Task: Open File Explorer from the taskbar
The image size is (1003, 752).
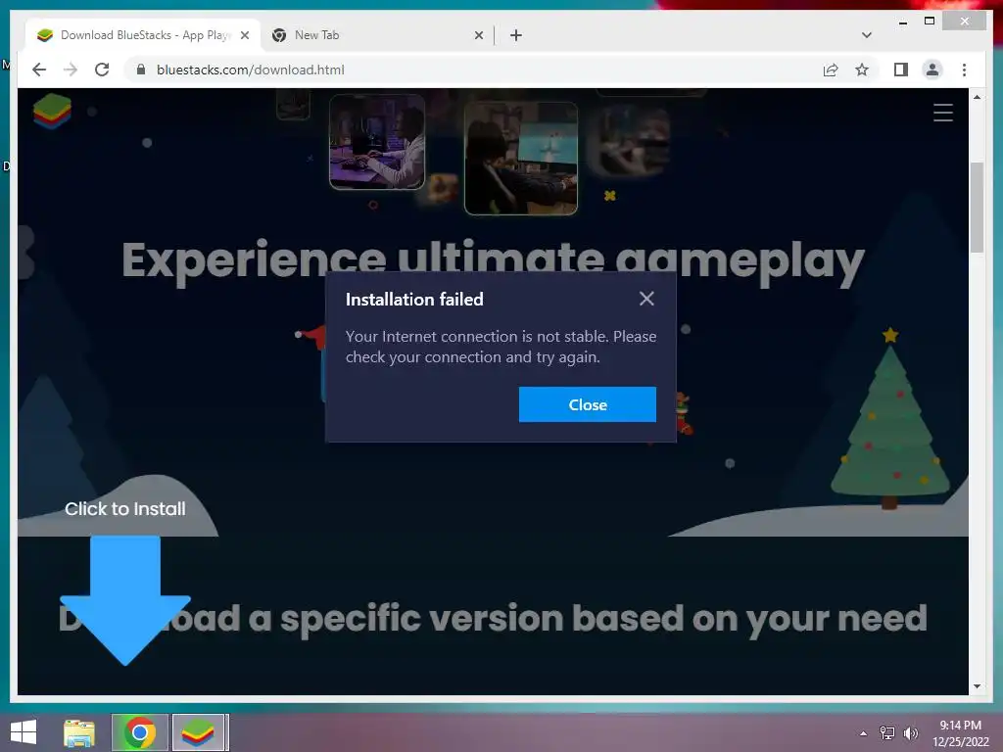Action: [x=79, y=732]
